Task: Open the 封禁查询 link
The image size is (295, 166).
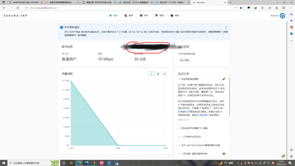Action: pyautogui.click(x=182, y=112)
